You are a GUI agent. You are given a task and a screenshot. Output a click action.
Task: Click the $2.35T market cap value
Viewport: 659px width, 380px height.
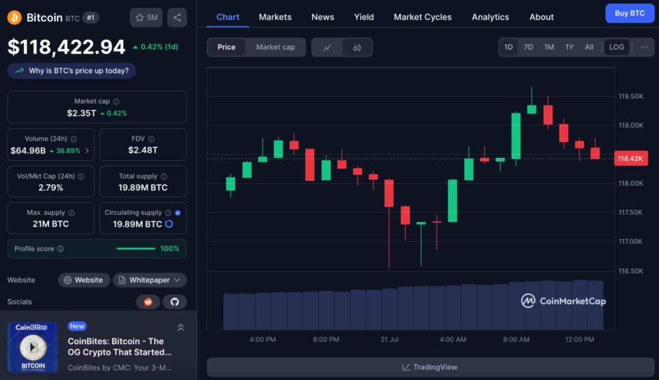click(x=82, y=113)
